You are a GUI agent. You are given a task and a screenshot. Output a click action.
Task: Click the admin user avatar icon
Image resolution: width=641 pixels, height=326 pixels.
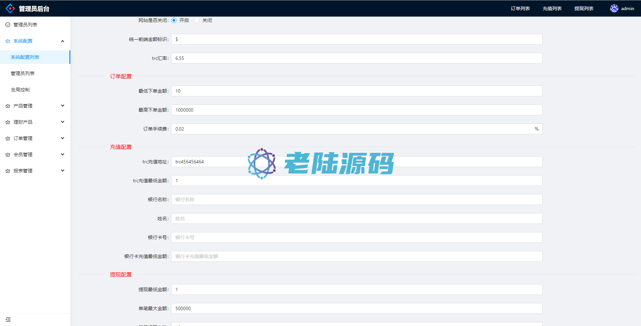point(614,8)
